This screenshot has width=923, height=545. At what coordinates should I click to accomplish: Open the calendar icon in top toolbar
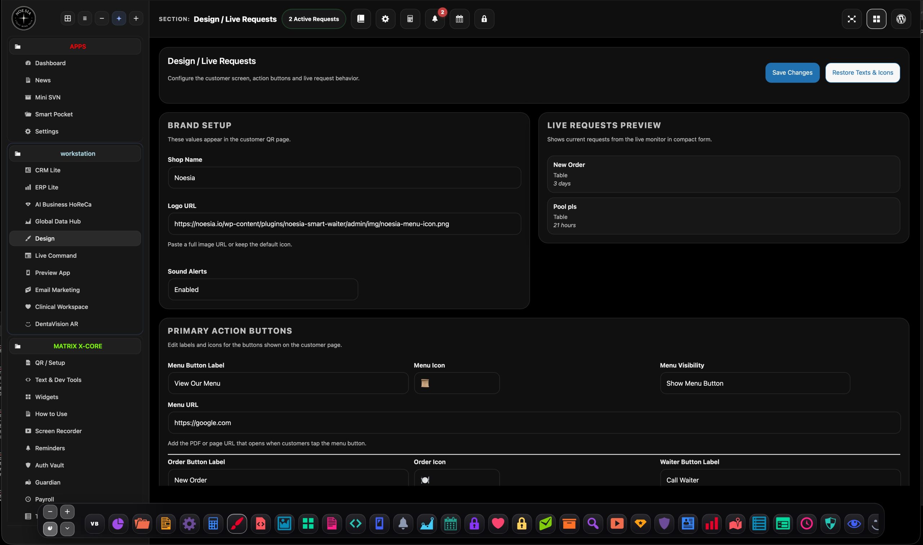point(459,19)
